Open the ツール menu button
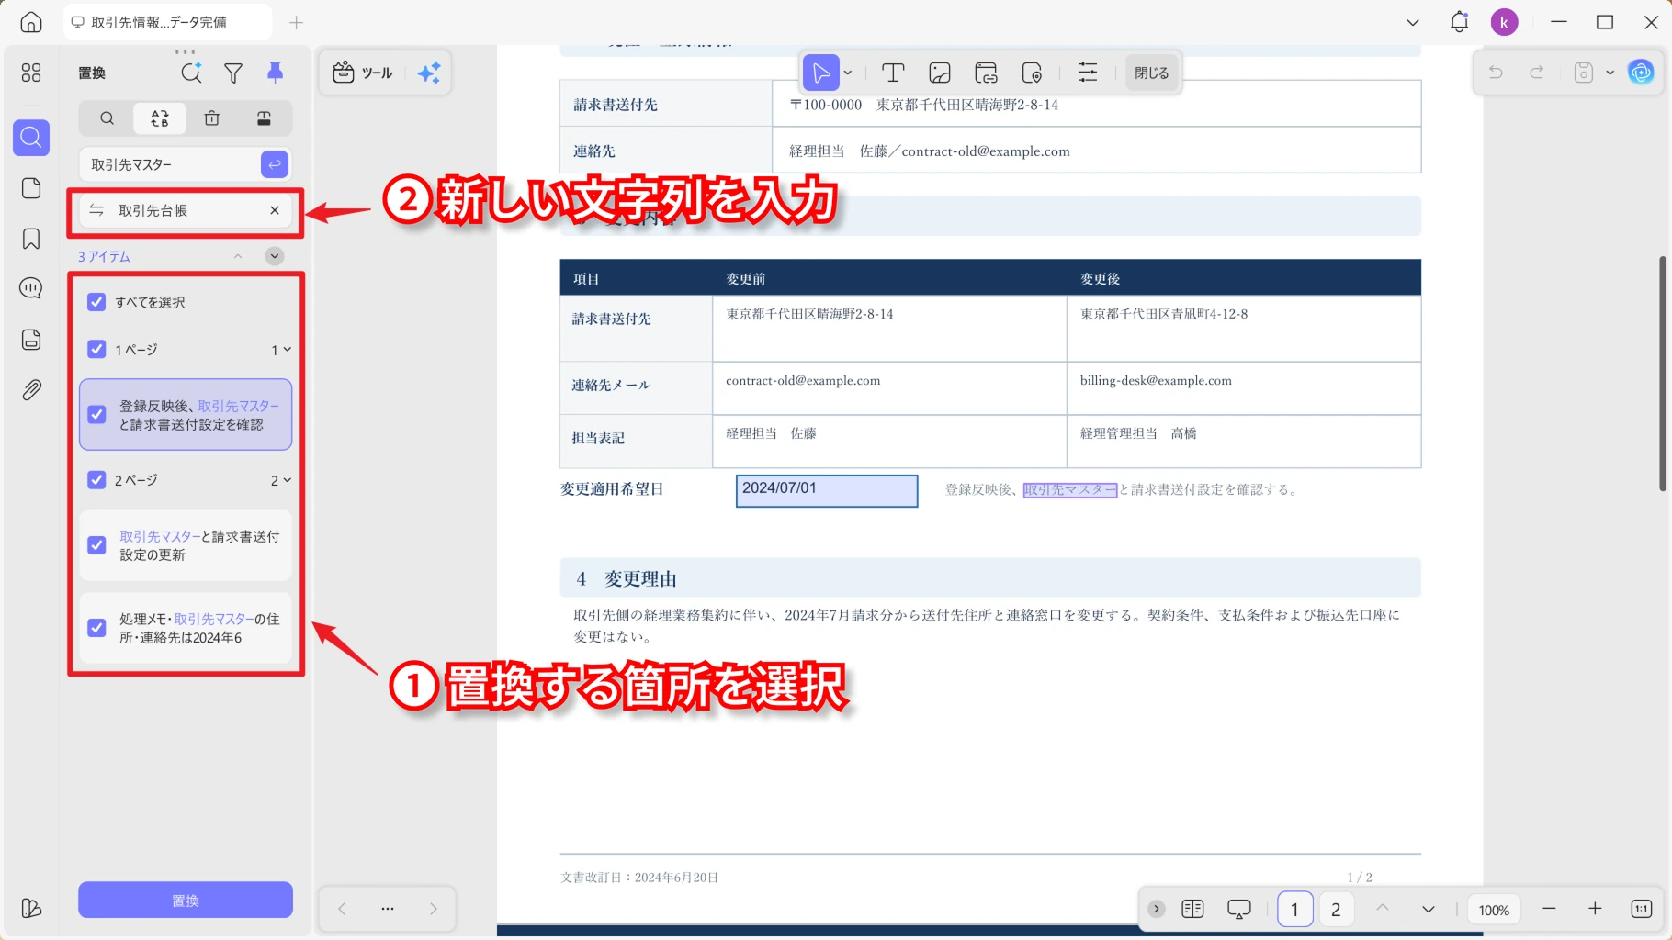1672x940 pixels. coord(364,73)
